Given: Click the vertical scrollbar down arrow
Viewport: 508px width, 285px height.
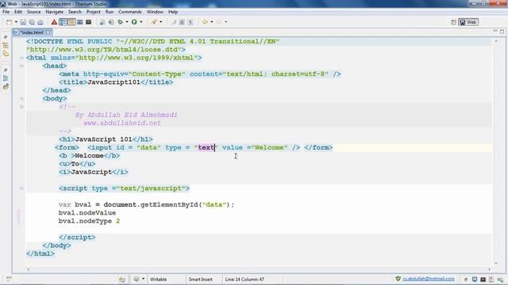Looking at the screenshot, I should click(496, 263).
